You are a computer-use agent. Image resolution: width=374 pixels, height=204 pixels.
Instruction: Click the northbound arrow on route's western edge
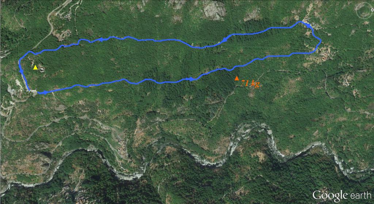coord(21,71)
